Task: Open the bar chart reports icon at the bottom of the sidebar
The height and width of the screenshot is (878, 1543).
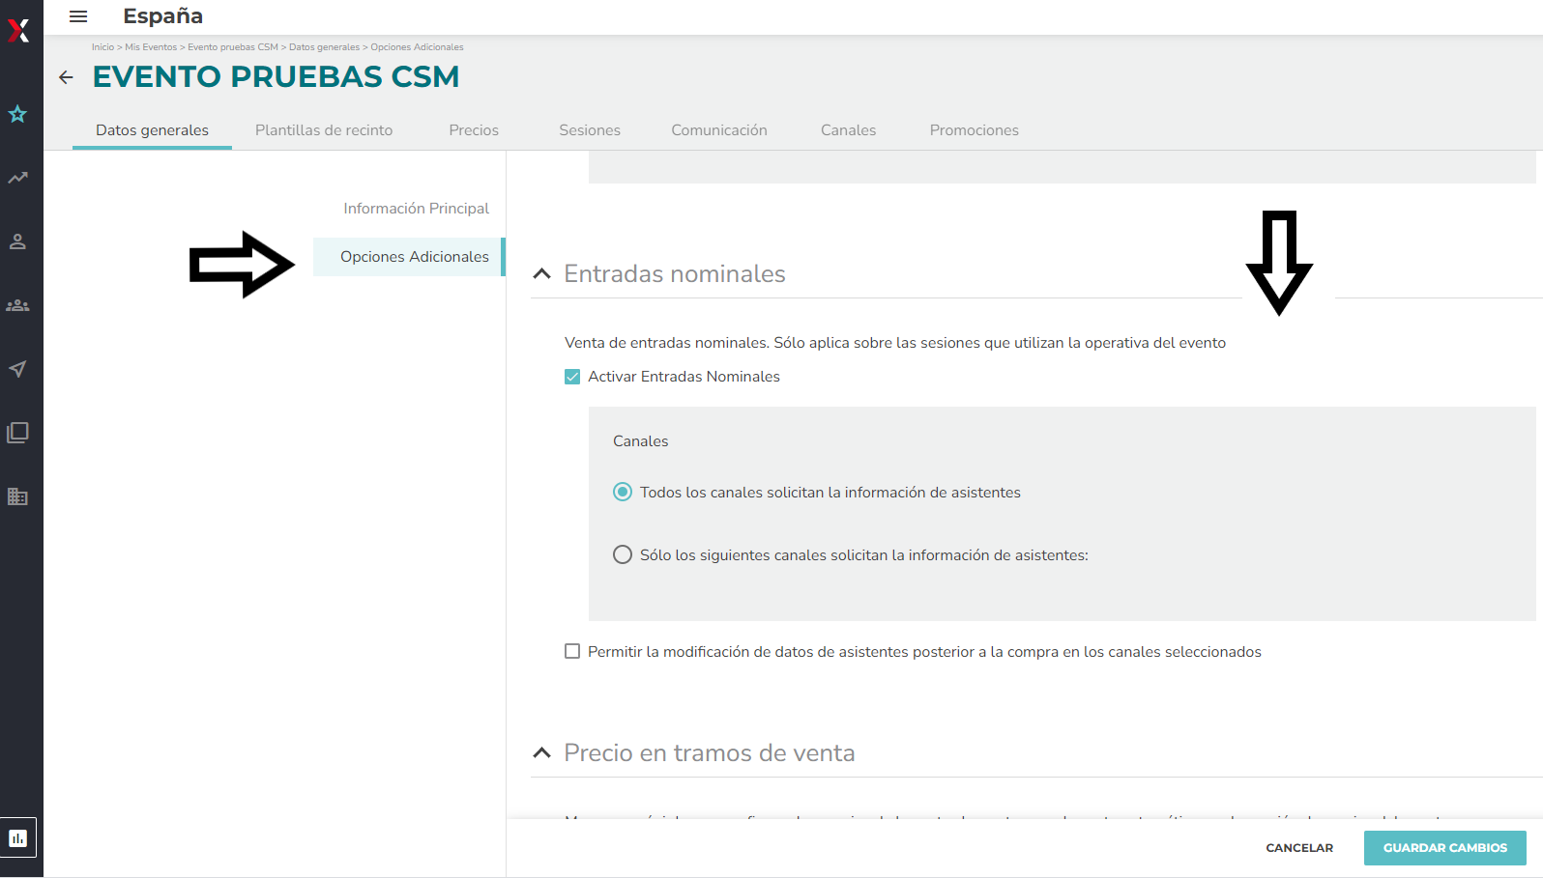Action: pyautogui.click(x=17, y=837)
